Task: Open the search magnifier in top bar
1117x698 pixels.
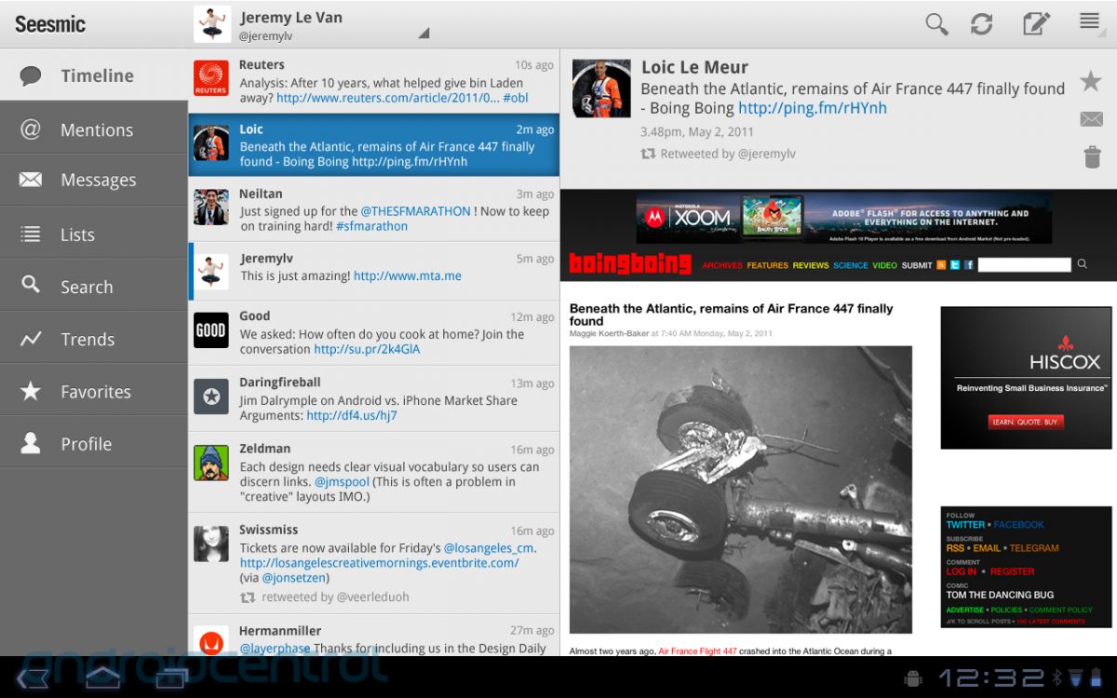Action: coord(936,24)
